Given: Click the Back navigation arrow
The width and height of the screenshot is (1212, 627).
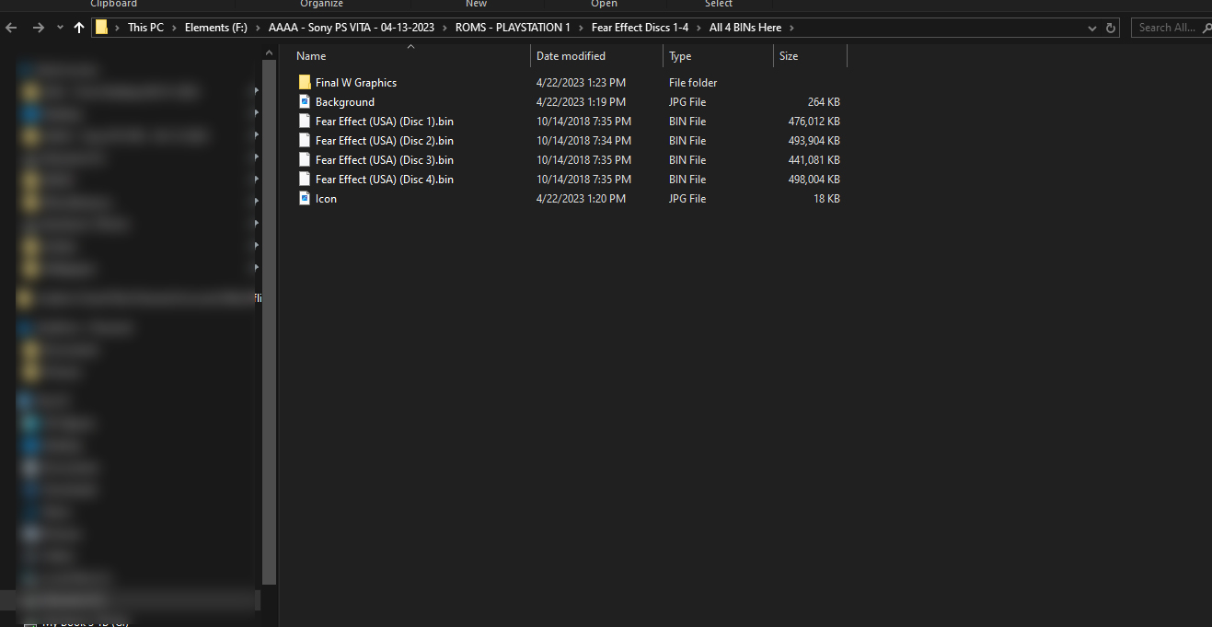Looking at the screenshot, I should click(11, 28).
